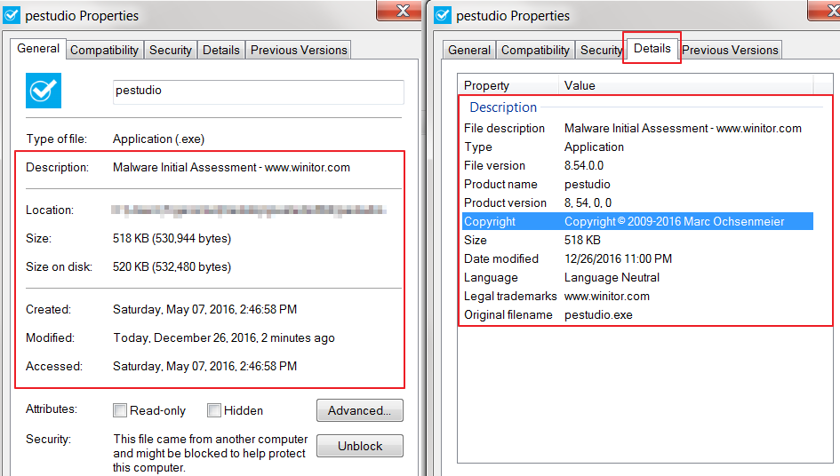Select the General tab in left window
This screenshot has width=840, height=476.
tap(38, 49)
